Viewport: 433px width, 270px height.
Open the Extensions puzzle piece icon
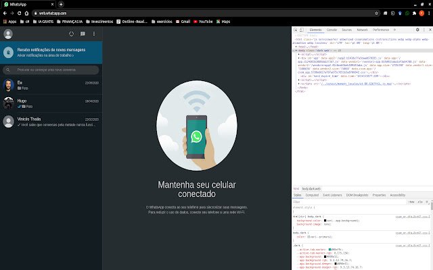click(414, 13)
